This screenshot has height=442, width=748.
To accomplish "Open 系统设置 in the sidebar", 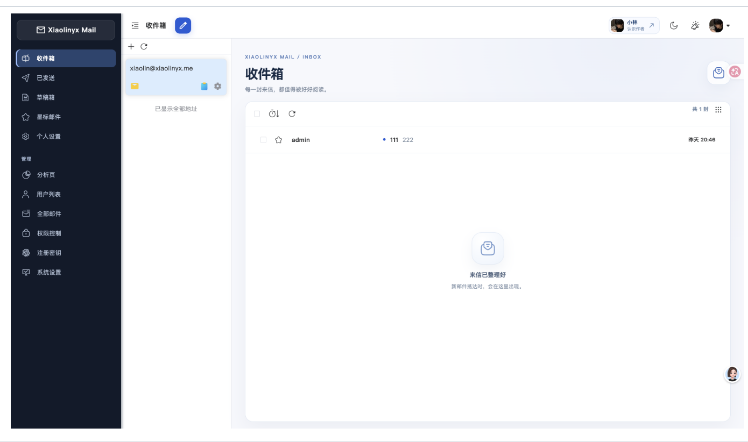I will [66, 272].
